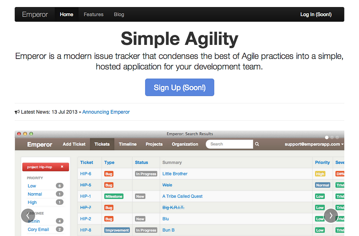The width and height of the screenshot is (359, 236).
Task: Click the yellow minimize dot in screenshot
Action: coord(25,134)
